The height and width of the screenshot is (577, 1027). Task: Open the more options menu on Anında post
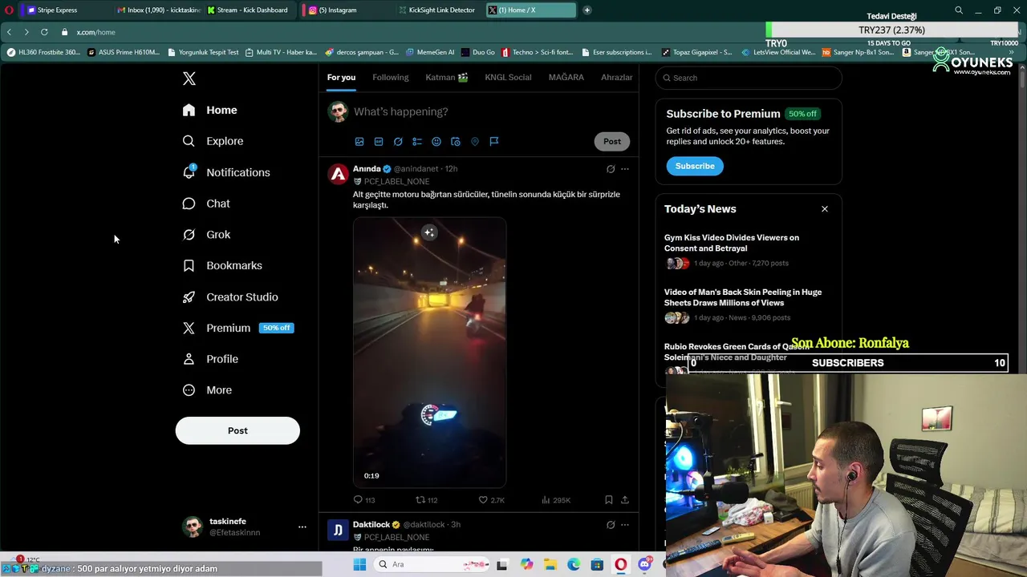coord(625,169)
